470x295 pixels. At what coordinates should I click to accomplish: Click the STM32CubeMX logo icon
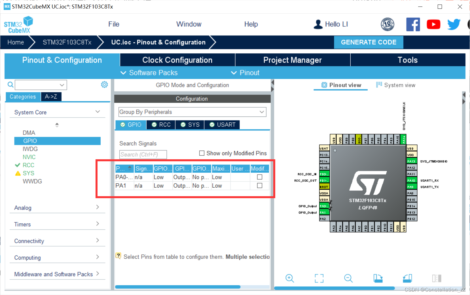[18, 25]
